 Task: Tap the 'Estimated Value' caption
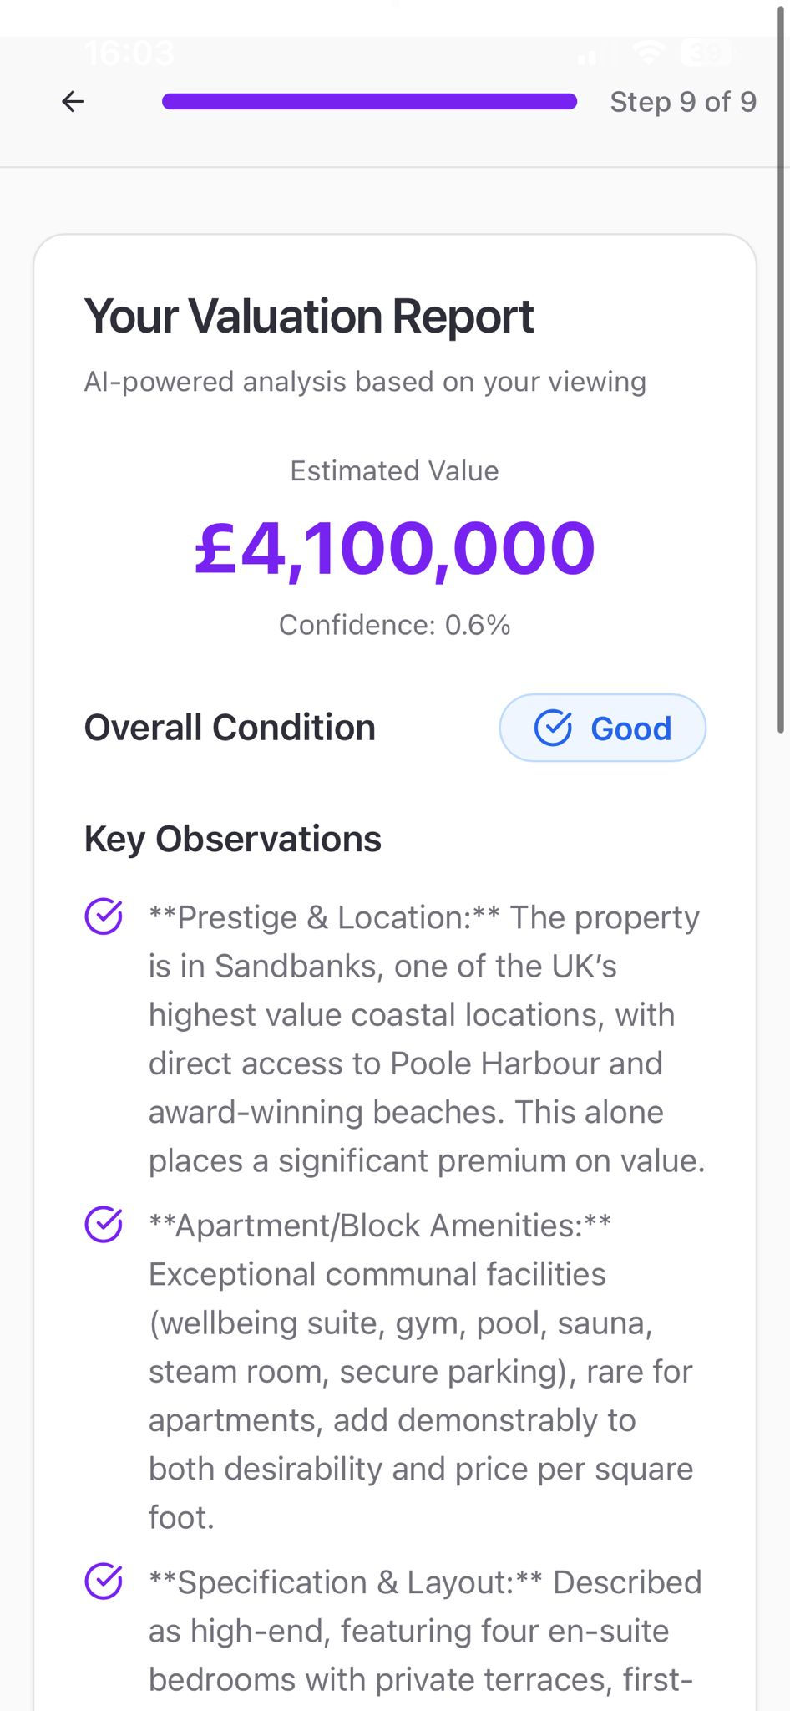click(x=394, y=471)
